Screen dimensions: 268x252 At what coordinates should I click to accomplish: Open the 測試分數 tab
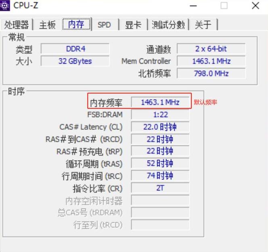168,25
